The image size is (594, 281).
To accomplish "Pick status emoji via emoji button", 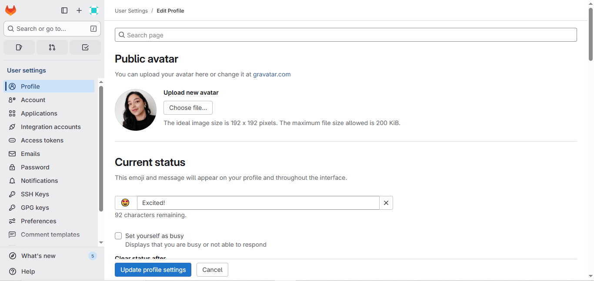I will tap(126, 203).
